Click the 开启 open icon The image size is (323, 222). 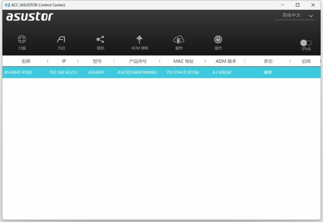[61, 39]
